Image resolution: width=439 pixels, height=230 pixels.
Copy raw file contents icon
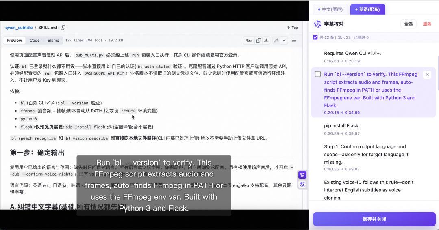[259, 40]
